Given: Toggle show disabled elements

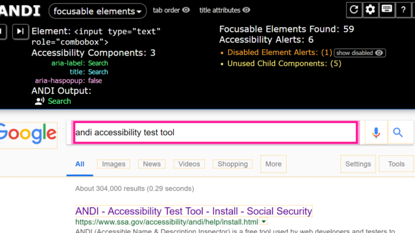Looking at the screenshot, I should pyautogui.click(x=360, y=53).
